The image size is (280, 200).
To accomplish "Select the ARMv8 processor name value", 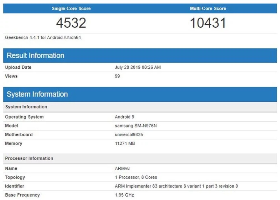I will point(122,168).
